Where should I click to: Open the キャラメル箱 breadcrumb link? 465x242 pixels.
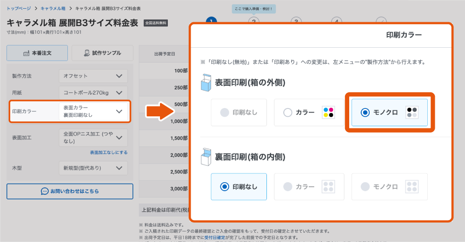(53, 9)
